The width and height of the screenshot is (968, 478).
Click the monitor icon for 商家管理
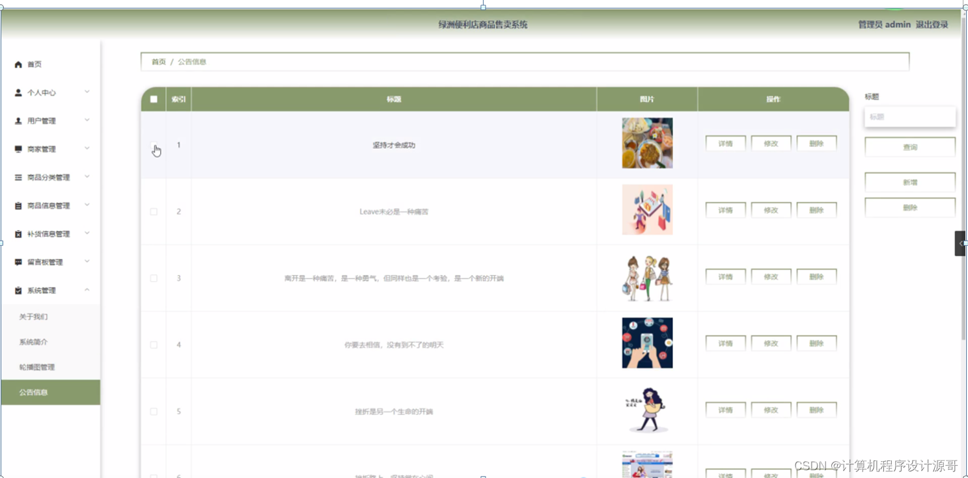click(x=18, y=149)
